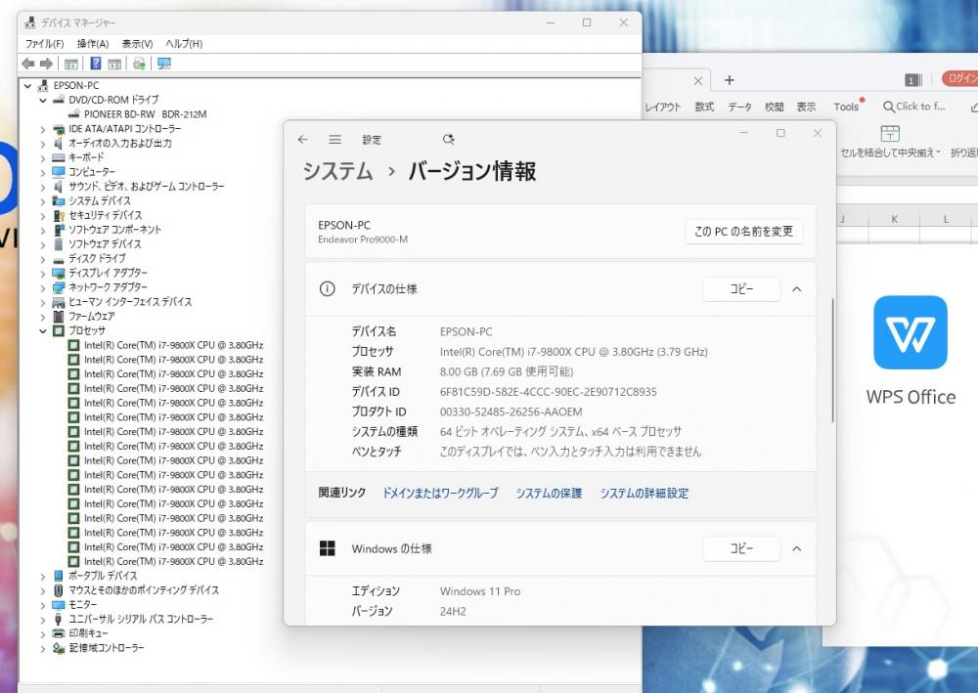Image resolution: width=978 pixels, height=693 pixels.
Task: Select the 印刷キュー tree item
Action: (x=88, y=633)
